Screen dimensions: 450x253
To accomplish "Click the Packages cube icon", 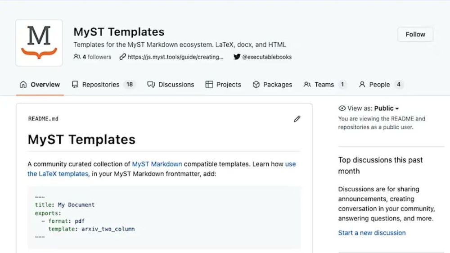I will pyautogui.click(x=256, y=85).
